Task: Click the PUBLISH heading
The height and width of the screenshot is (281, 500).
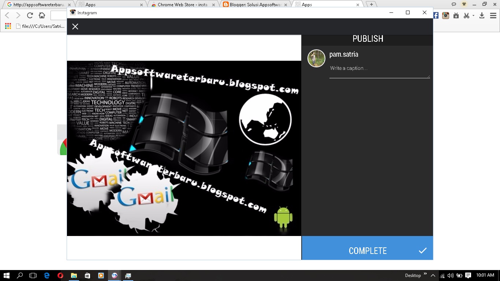Action: click(x=367, y=39)
